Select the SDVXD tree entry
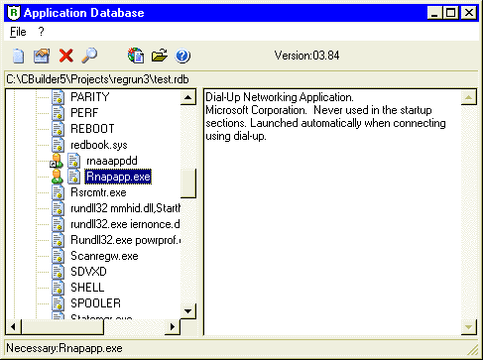The width and height of the screenshot is (483, 360). (x=88, y=272)
